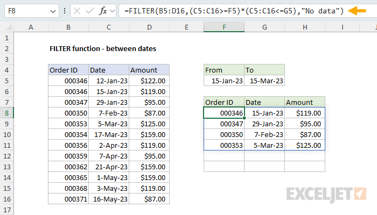The height and width of the screenshot is (215, 377).
Task: Select the Amount header in source table
Action: pos(149,70)
